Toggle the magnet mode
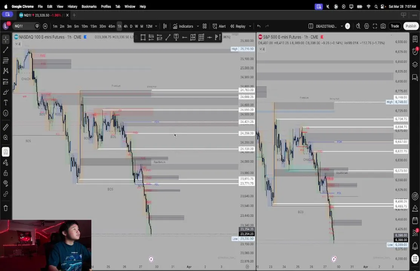This screenshot has height=271, width=420. point(6,152)
